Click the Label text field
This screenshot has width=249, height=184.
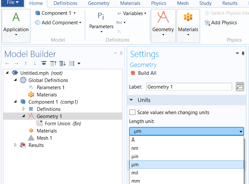point(189,87)
